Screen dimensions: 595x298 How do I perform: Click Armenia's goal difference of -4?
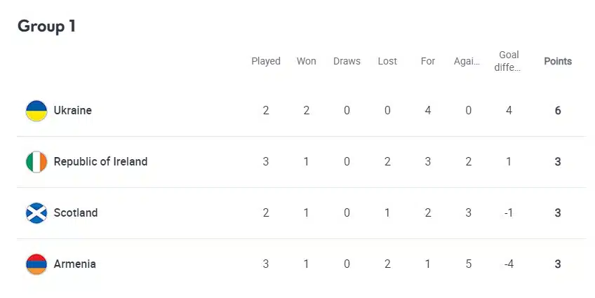[x=509, y=264]
